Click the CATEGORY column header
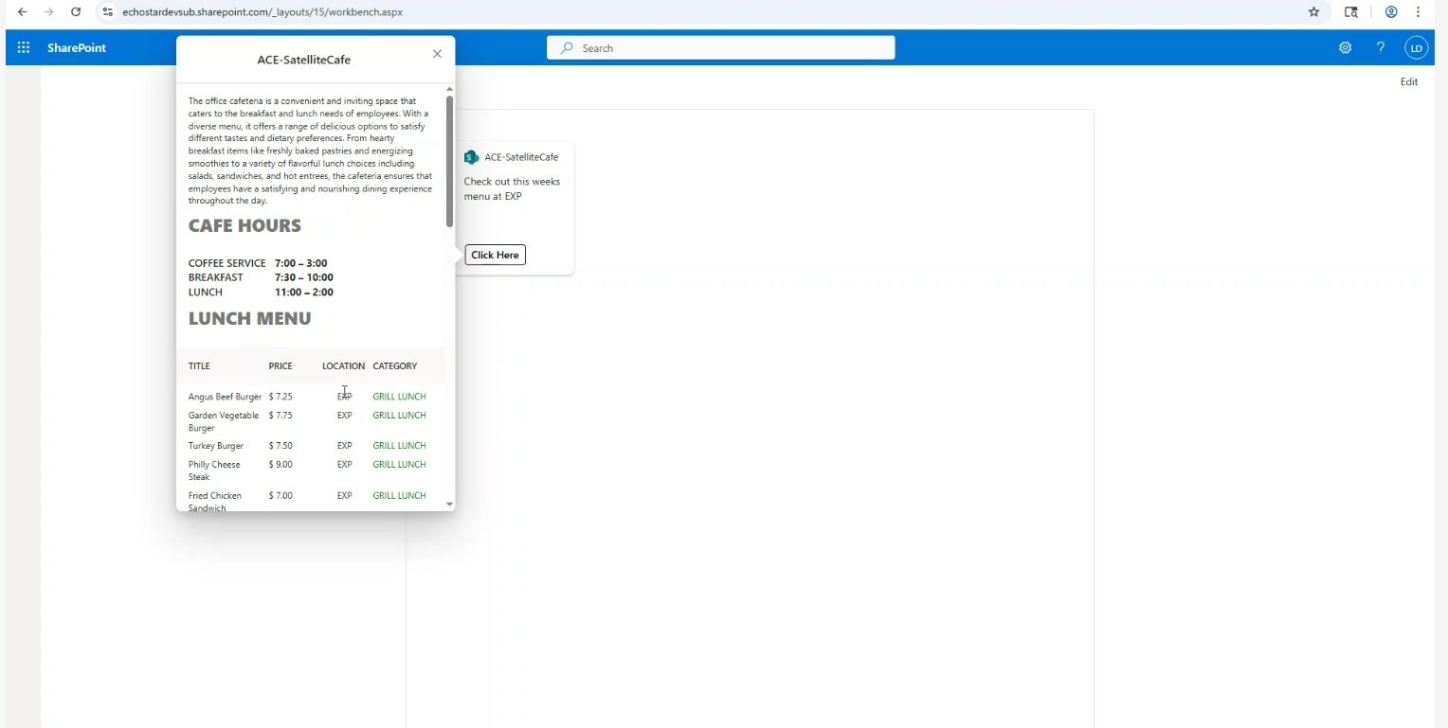1448x728 pixels. point(394,365)
